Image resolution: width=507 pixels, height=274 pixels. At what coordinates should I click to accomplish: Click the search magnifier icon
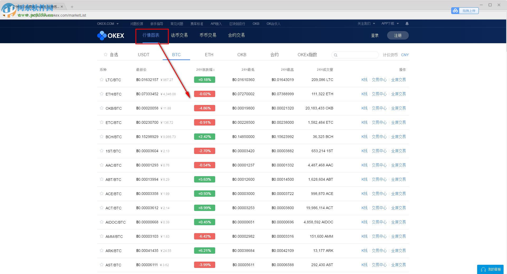tap(336, 55)
